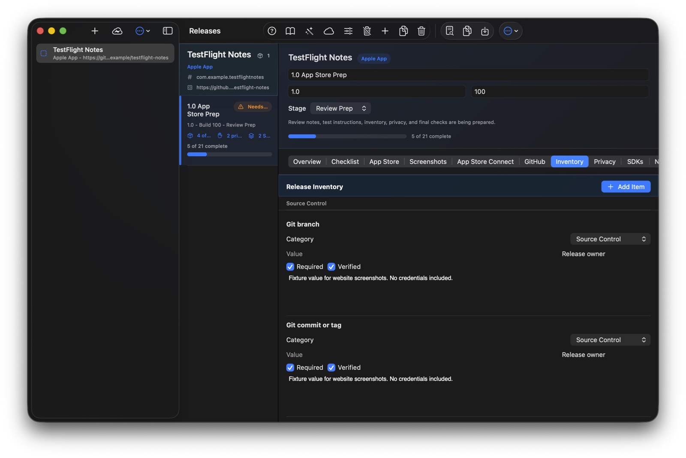Viewport: 686px width, 458px height.
Task: Toggle Required checkbox for Git commit or tag
Action: coord(290,368)
